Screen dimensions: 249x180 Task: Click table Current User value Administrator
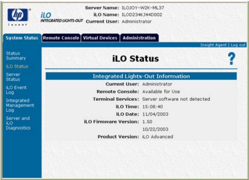pos(157,84)
